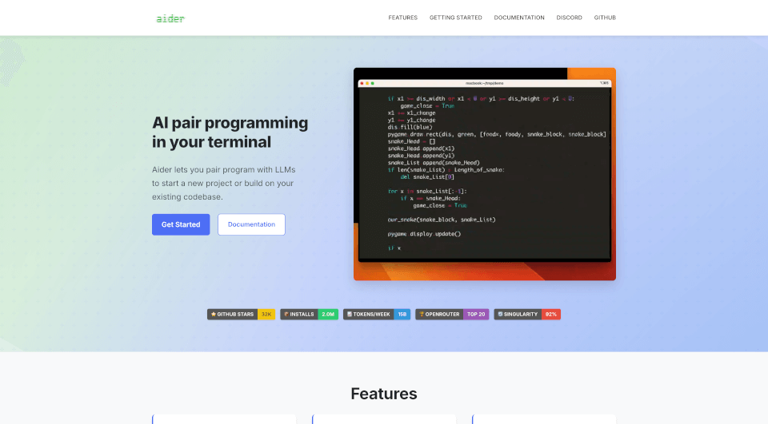Open Documentation from the top navigation
The height and width of the screenshot is (424, 768).
tap(519, 18)
